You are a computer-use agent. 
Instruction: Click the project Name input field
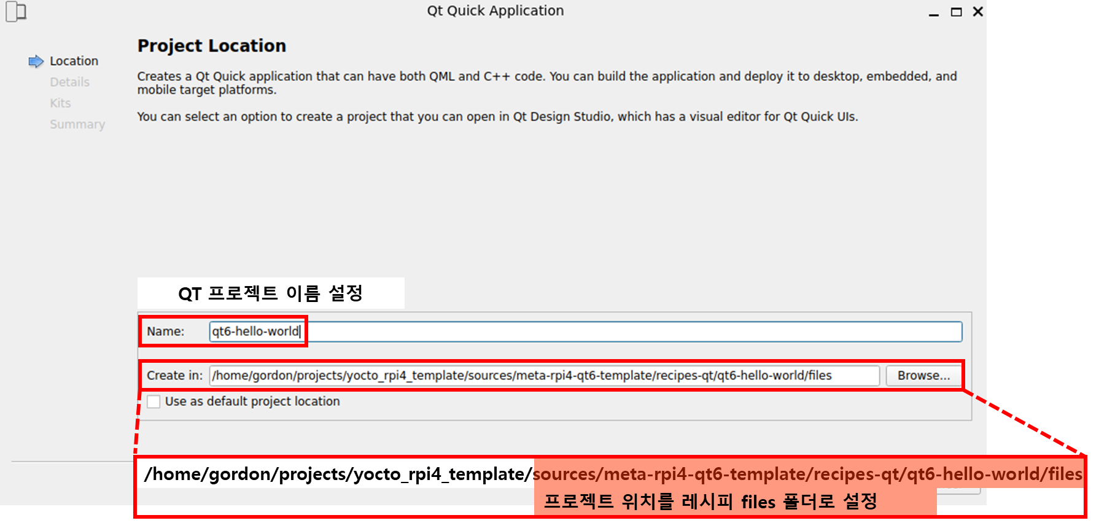point(585,331)
